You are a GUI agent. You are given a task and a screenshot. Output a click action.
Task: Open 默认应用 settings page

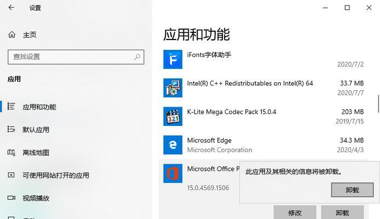point(36,130)
